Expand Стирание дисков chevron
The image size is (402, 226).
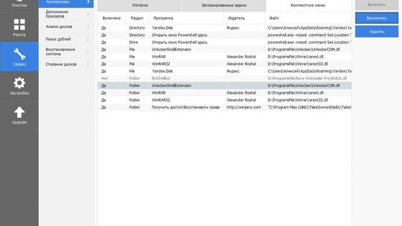pyautogui.click(x=88, y=64)
